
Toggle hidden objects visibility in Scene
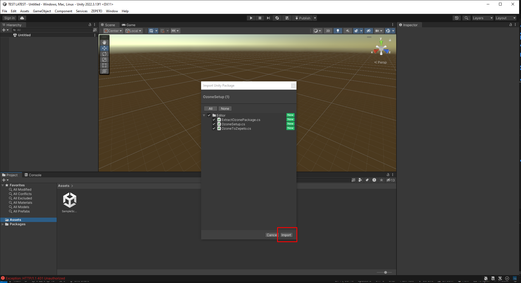pos(369,31)
